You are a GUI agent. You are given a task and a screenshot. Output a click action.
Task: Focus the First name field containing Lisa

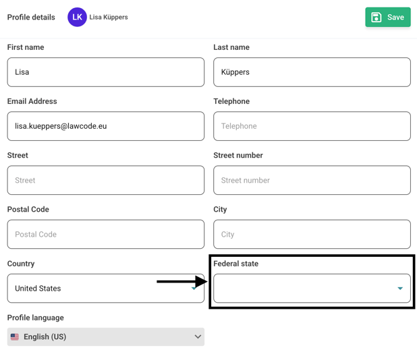(105, 72)
